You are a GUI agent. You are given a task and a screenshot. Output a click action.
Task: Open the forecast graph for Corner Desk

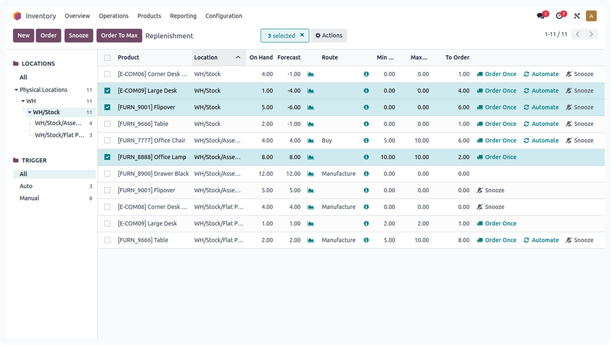[310, 74]
